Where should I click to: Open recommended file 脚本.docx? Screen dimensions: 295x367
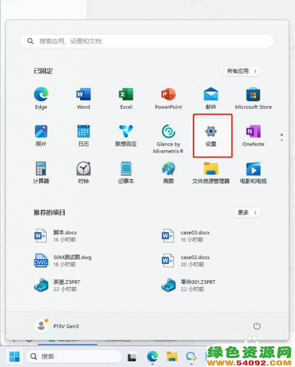coord(55,235)
